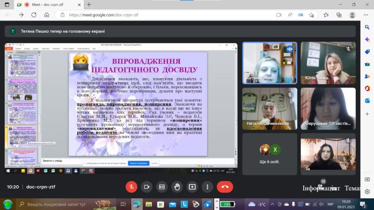This screenshot has width=374, height=210.
Task: Refresh the Meet page
Action: pos(33,15)
